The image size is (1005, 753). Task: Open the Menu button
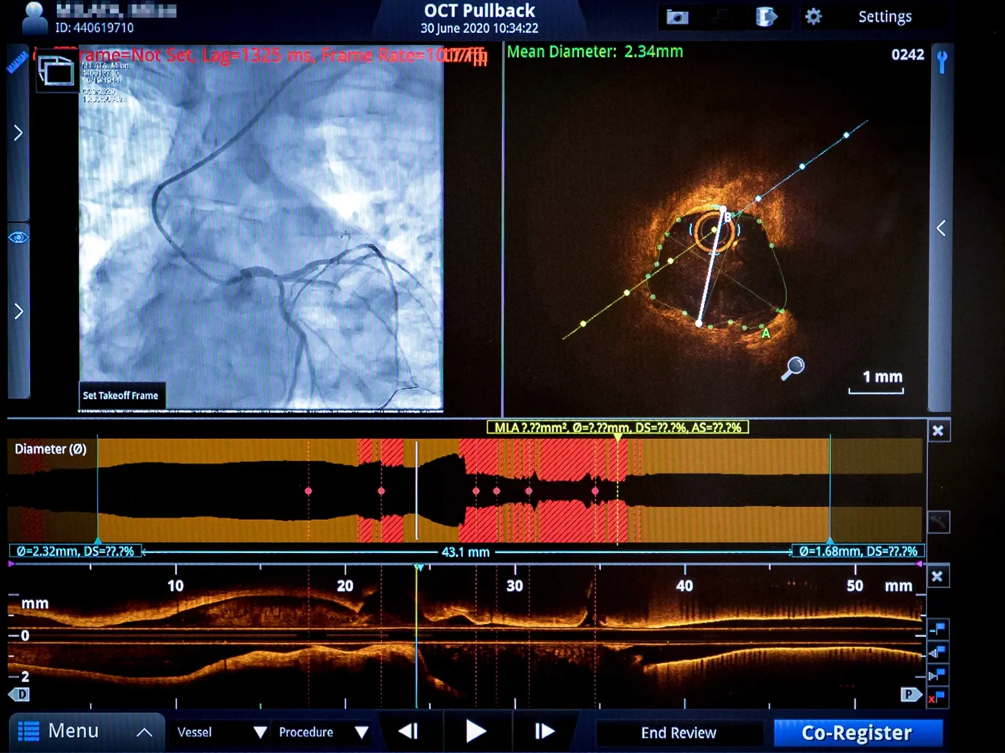87,731
